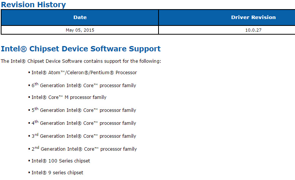Select the Atom/Celeron/Pentium Processor list item
The width and height of the screenshot is (295, 180).
(x=84, y=73)
